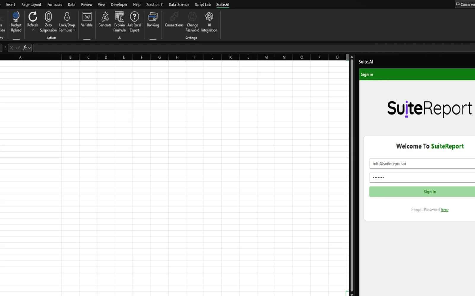
Task: Click the Ask Excel Expert icon
Action: click(x=134, y=17)
